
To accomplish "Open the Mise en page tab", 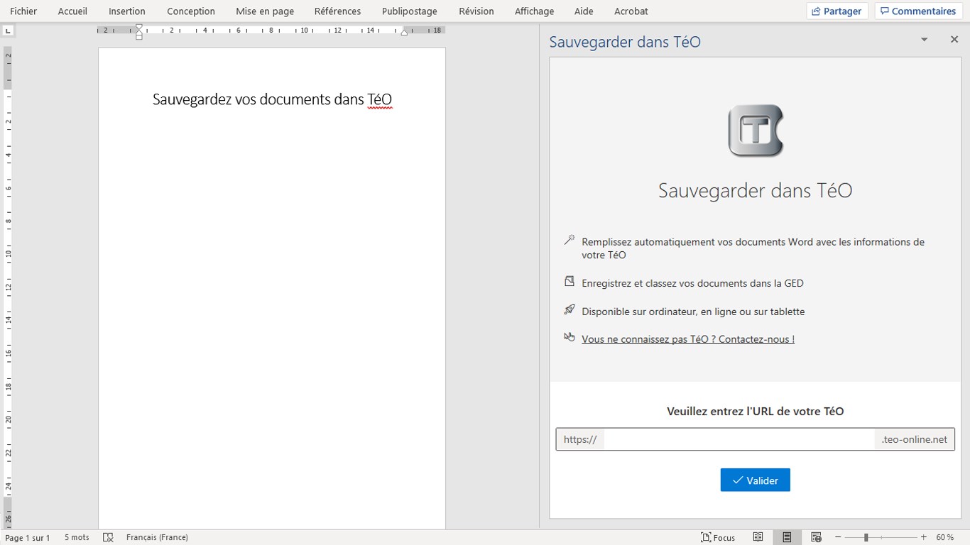I will [x=265, y=11].
